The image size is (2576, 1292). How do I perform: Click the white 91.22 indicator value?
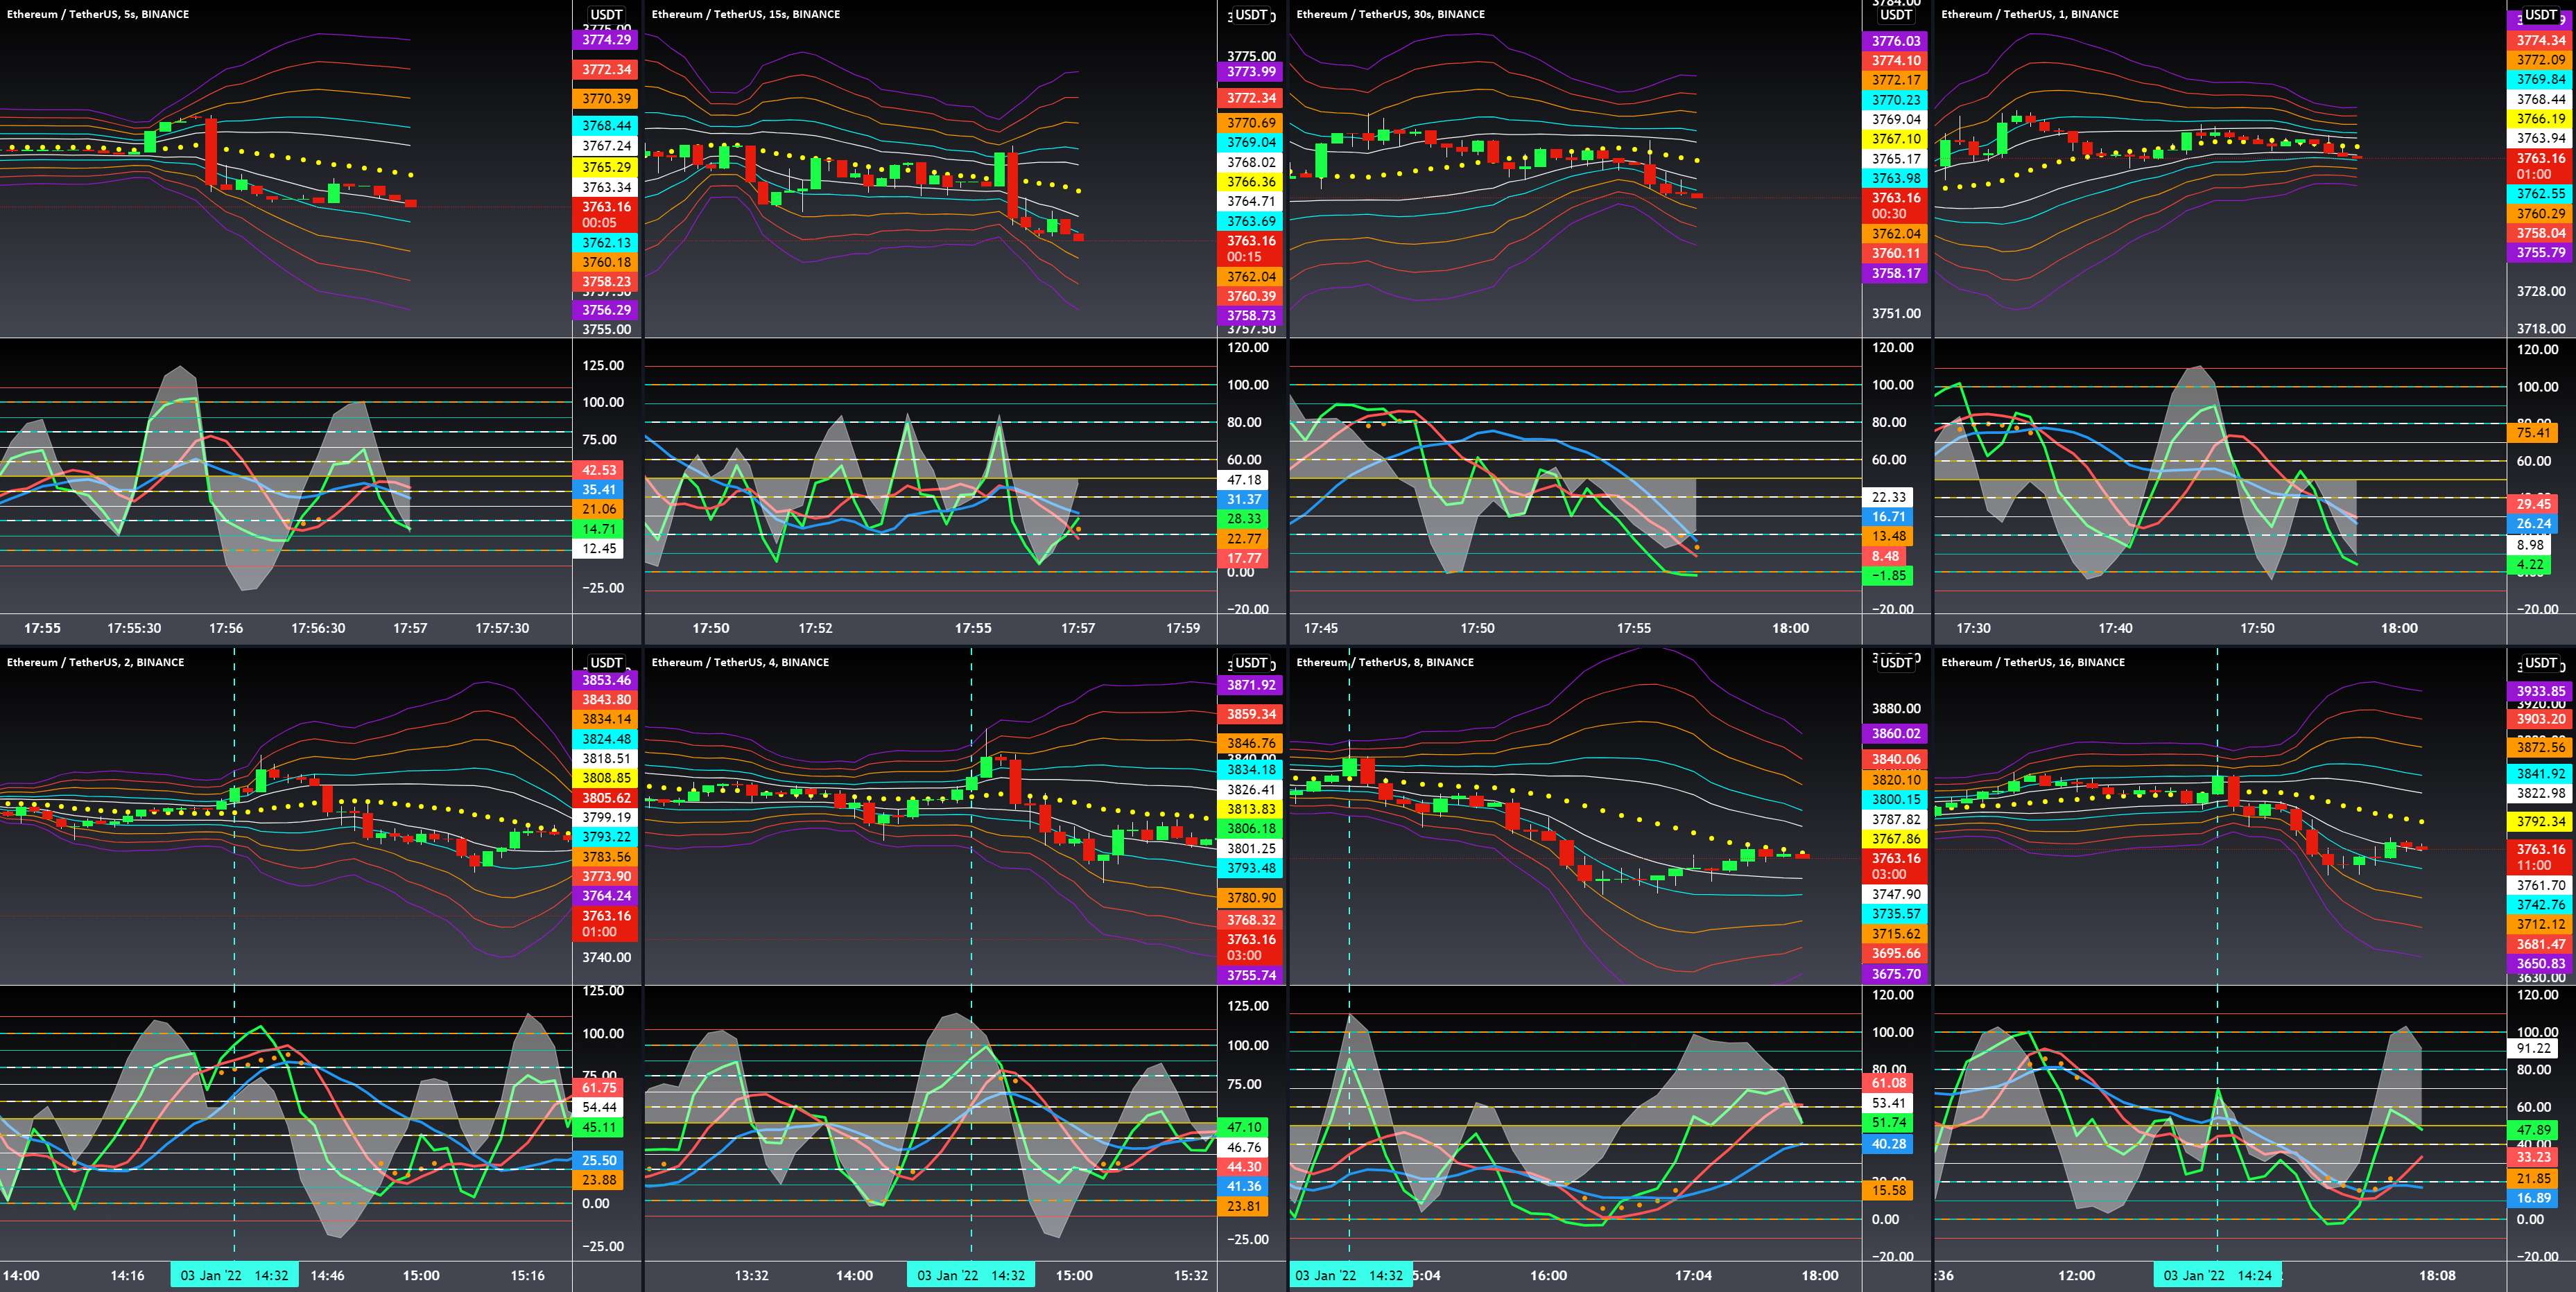coord(2534,1048)
